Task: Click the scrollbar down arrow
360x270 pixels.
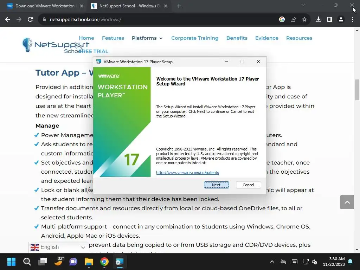Action: click(357, 250)
